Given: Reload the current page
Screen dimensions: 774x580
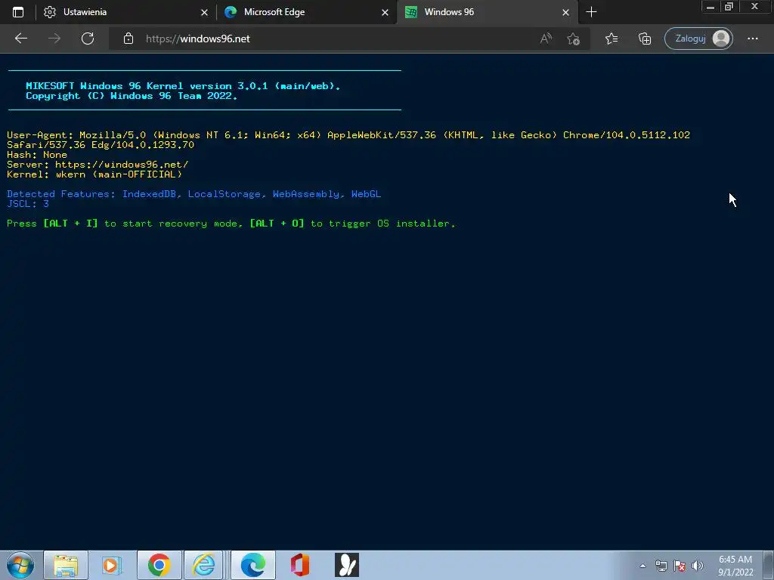Looking at the screenshot, I should pos(88,39).
